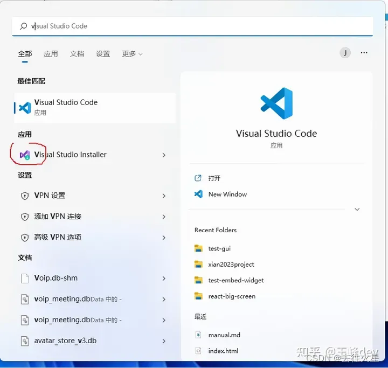
Task: Expand Visual Studio Installer chevron
Action: coord(164,155)
